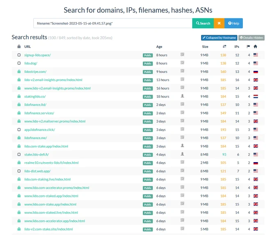This screenshot has width=279, height=235.
Task: Open the lidofinance.me/ result
Action: 36,138
